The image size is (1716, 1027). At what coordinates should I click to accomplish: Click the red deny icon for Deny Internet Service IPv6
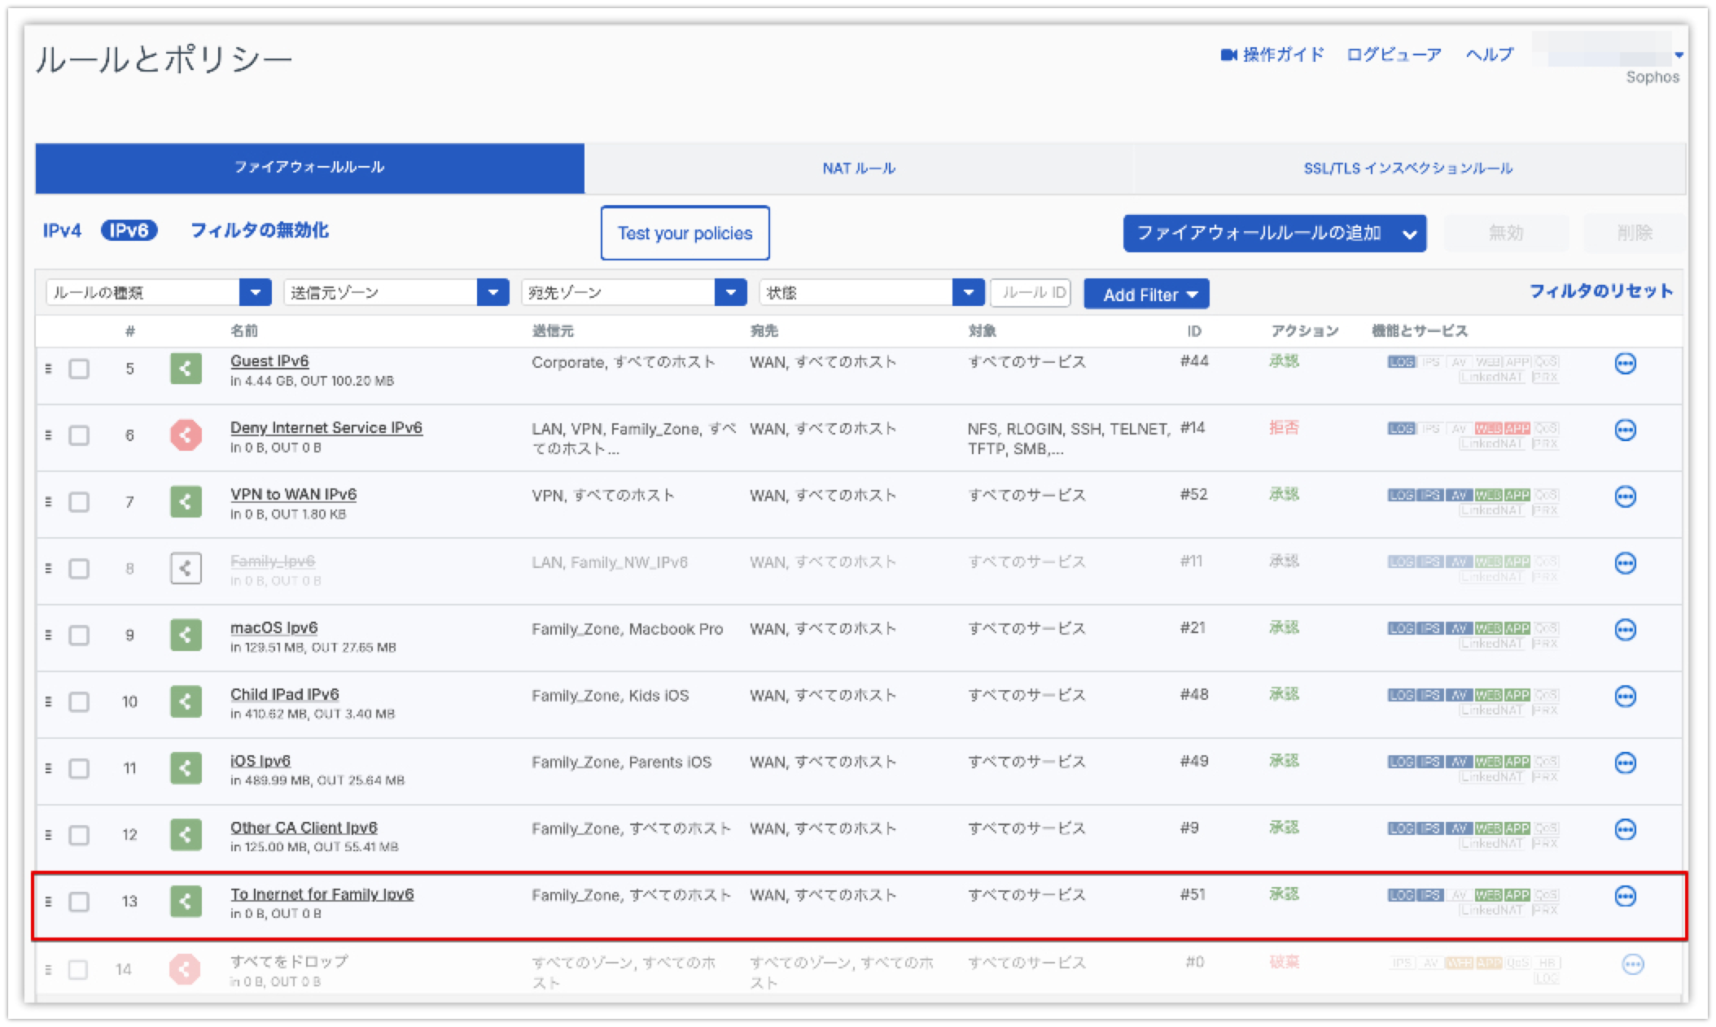[x=186, y=435]
